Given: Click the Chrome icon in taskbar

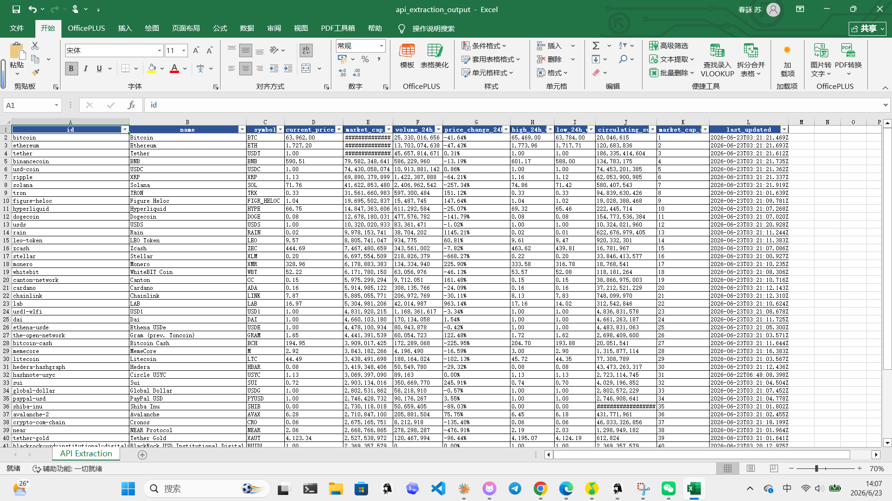Looking at the screenshot, I should pyautogui.click(x=540, y=488).
